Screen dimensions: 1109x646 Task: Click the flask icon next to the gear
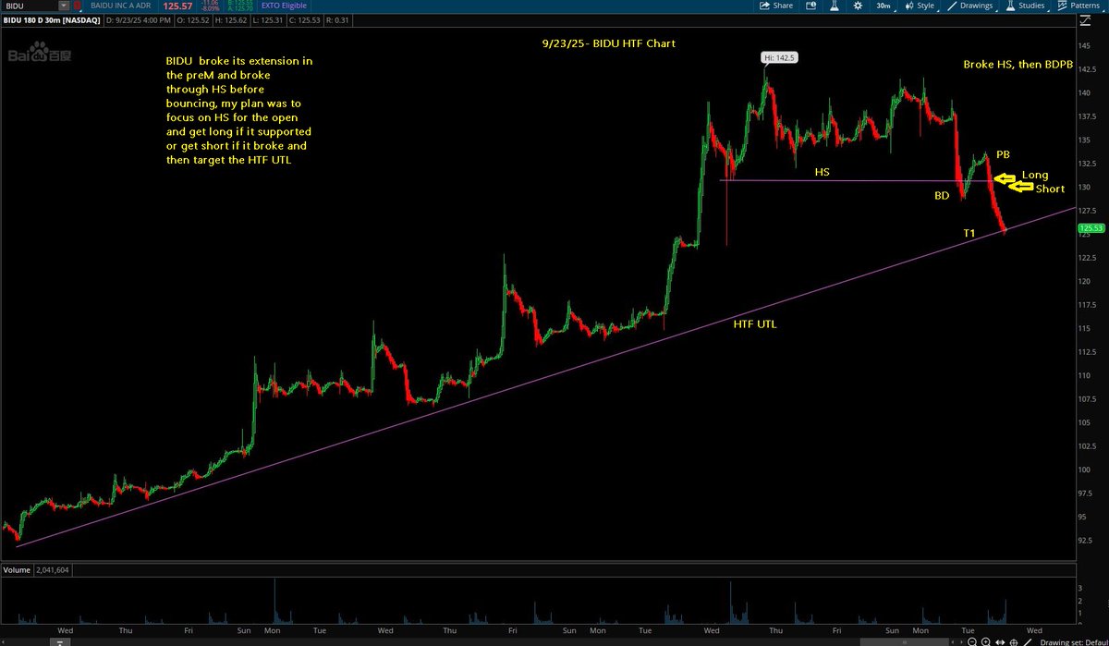835,6
